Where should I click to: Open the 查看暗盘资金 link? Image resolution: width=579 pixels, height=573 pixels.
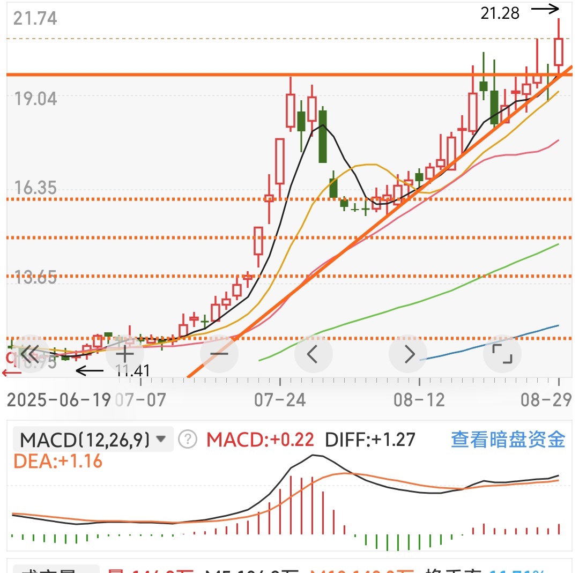pyautogui.click(x=508, y=440)
